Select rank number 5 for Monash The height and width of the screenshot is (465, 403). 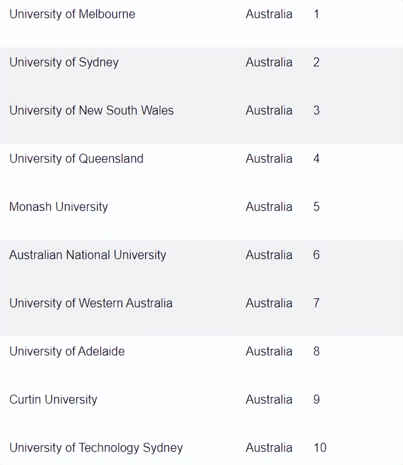point(316,207)
